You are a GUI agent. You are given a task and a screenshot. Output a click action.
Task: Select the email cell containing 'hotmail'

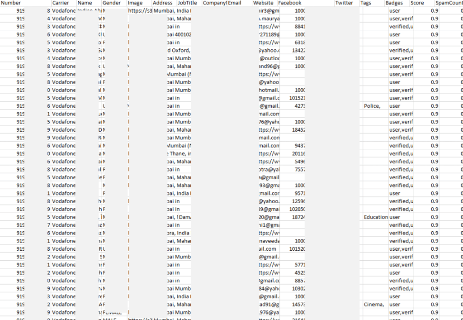pos(269,90)
